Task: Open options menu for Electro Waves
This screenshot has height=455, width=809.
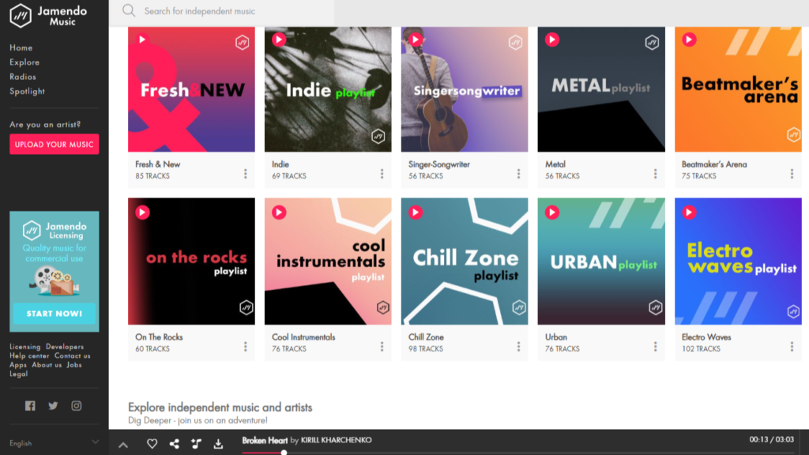Action: tap(792, 347)
